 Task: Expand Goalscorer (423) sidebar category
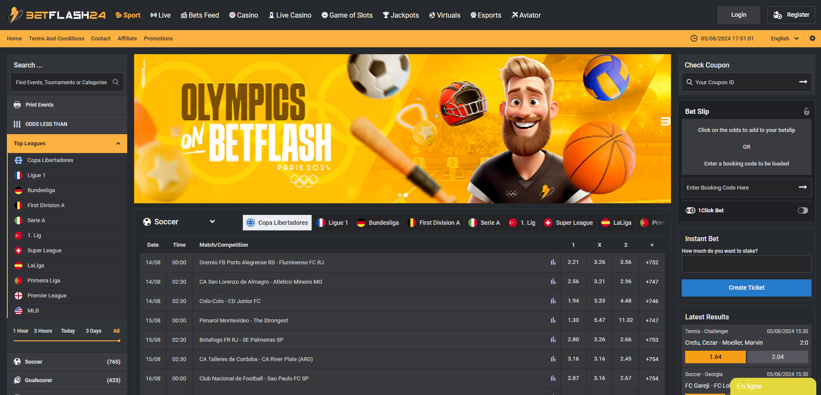pos(67,380)
